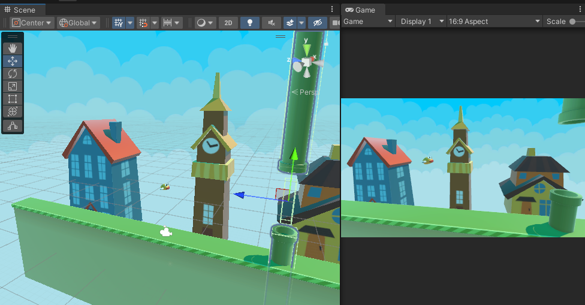
Task: Open the Center pivot mode dropdown
Action: [32, 23]
